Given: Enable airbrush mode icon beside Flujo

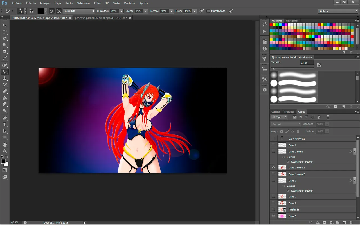Looking at the screenshot, I should [202, 11].
